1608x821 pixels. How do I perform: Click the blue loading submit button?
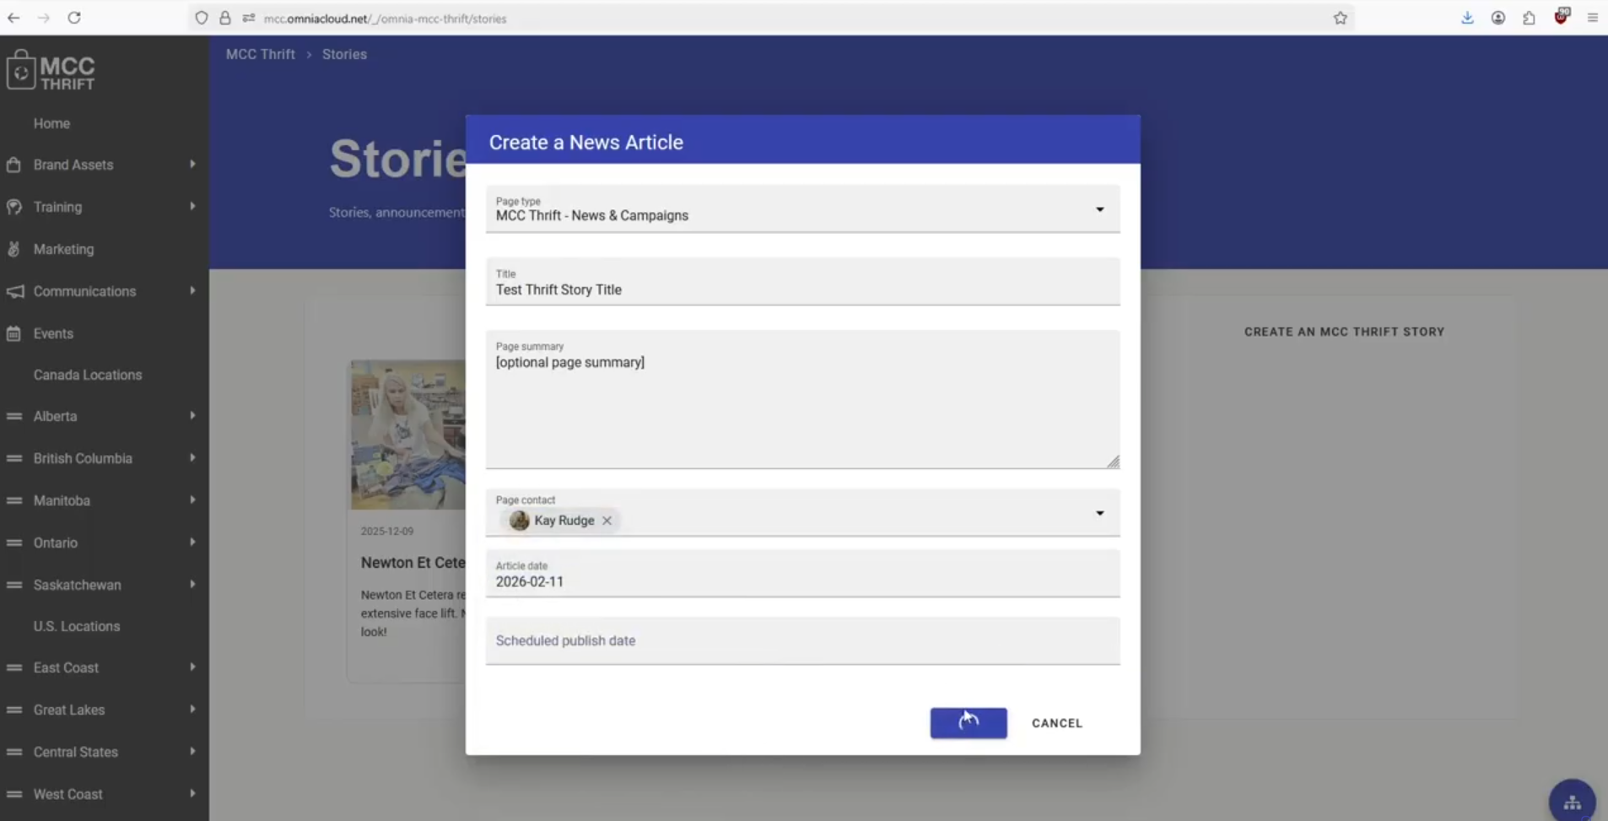pos(969,723)
